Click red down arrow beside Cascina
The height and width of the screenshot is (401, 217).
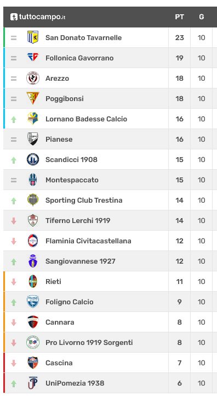14,363
